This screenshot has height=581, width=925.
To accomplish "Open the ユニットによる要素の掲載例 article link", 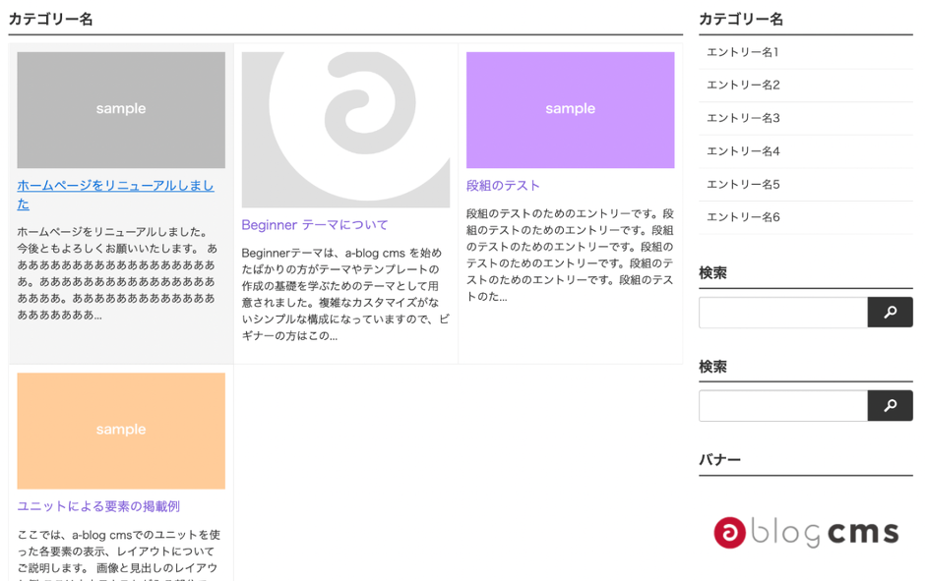I will pos(98,506).
